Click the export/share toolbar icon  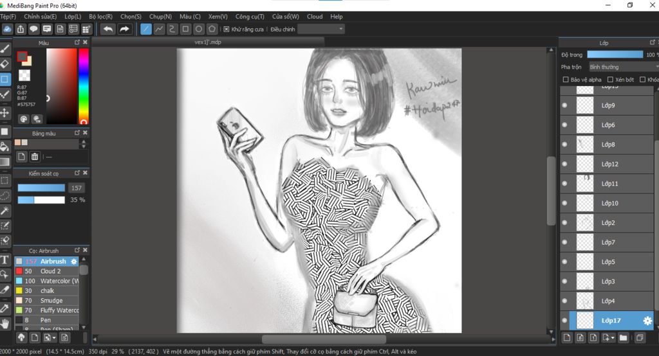pyautogui.click(x=21, y=29)
